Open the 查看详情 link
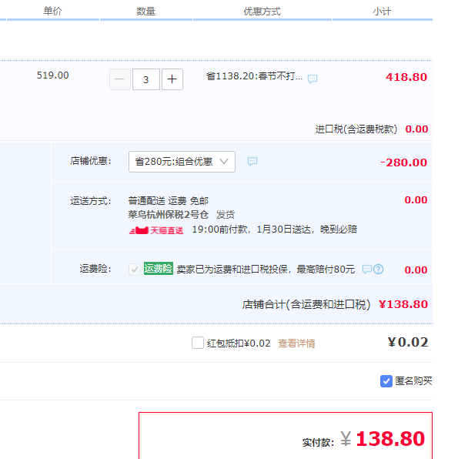 coord(296,343)
